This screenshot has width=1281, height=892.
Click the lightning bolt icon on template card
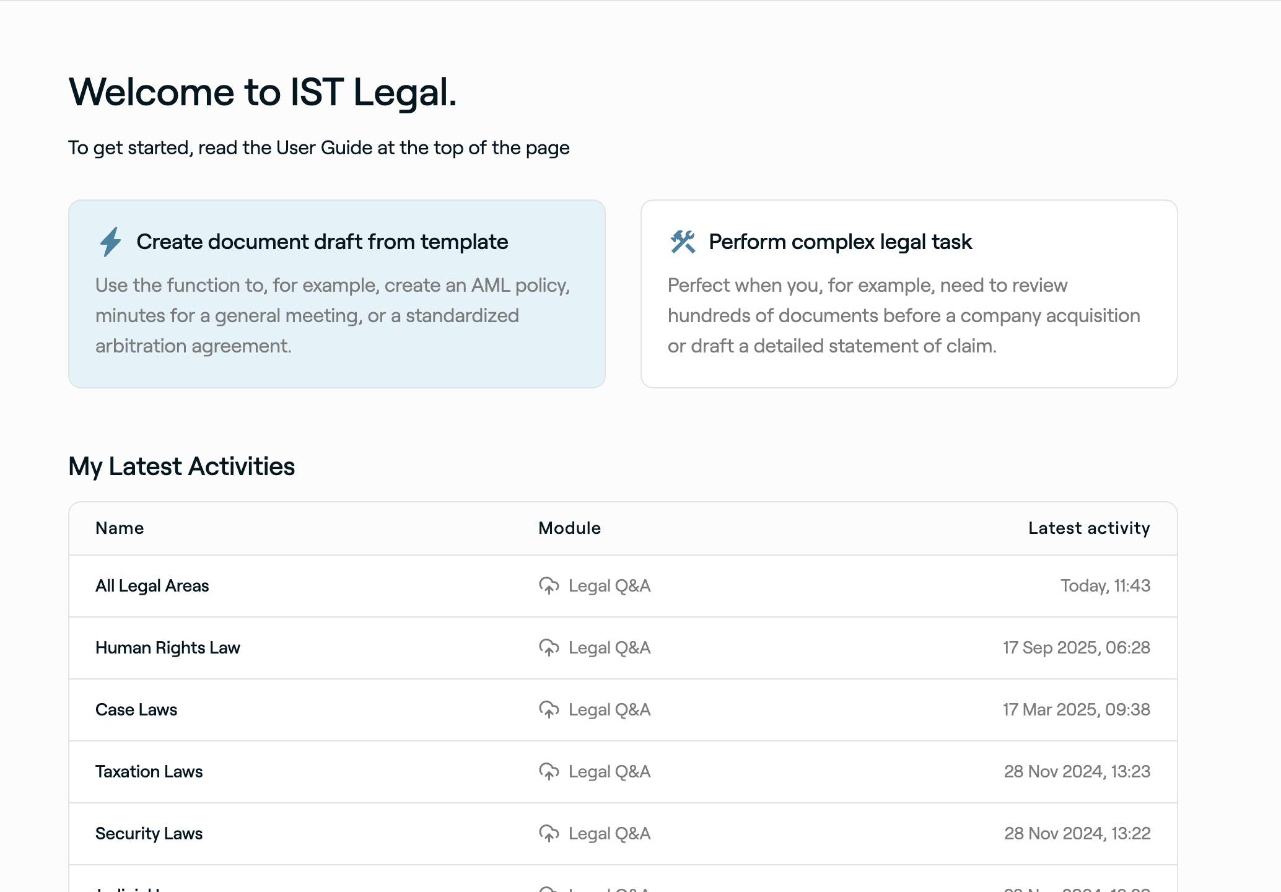pyautogui.click(x=111, y=242)
